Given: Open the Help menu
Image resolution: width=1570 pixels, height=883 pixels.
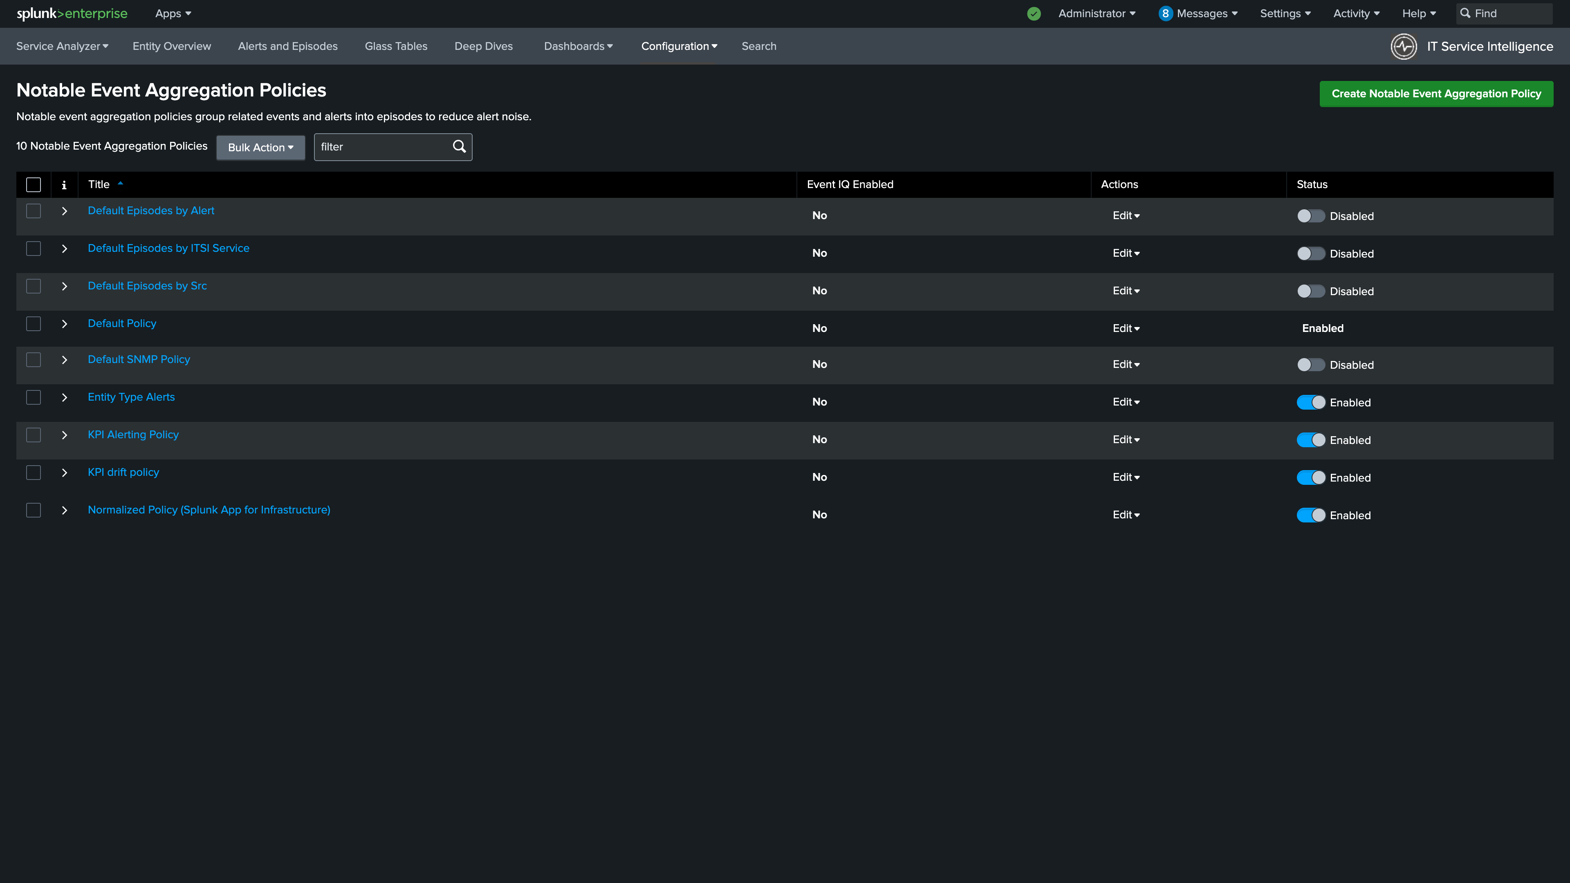Looking at the screenshot, I should [x=1419, y=13].
